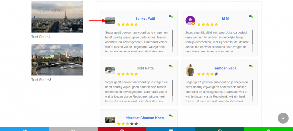The width and height of the screenshot is (293, 131).
Task: Open Nazakat Chaman Khan's reviewer link
Action: click(145, 118)
